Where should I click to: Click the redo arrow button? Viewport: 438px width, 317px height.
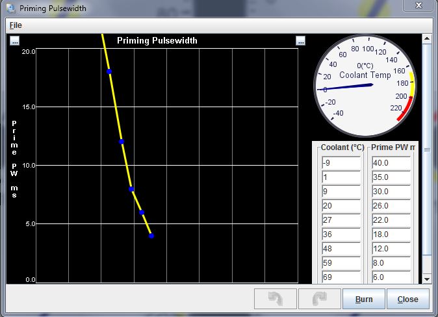[319, 299]
